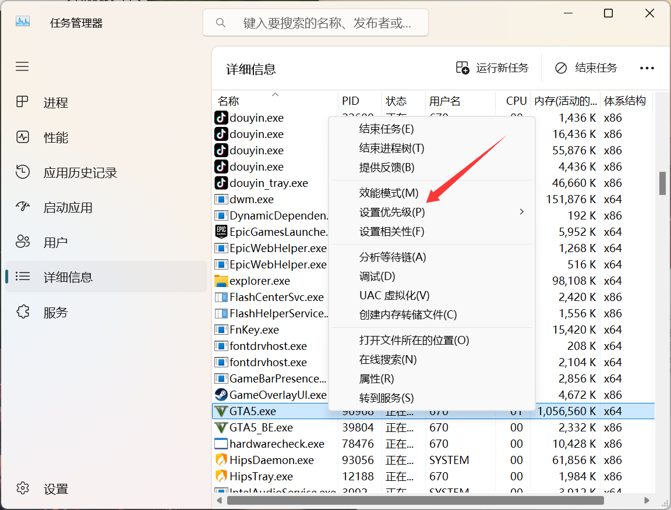Open the 用户 (Users) page
The width and height of the screenshot is (671, 510).
pyautogui.click(x=55, y=243)
